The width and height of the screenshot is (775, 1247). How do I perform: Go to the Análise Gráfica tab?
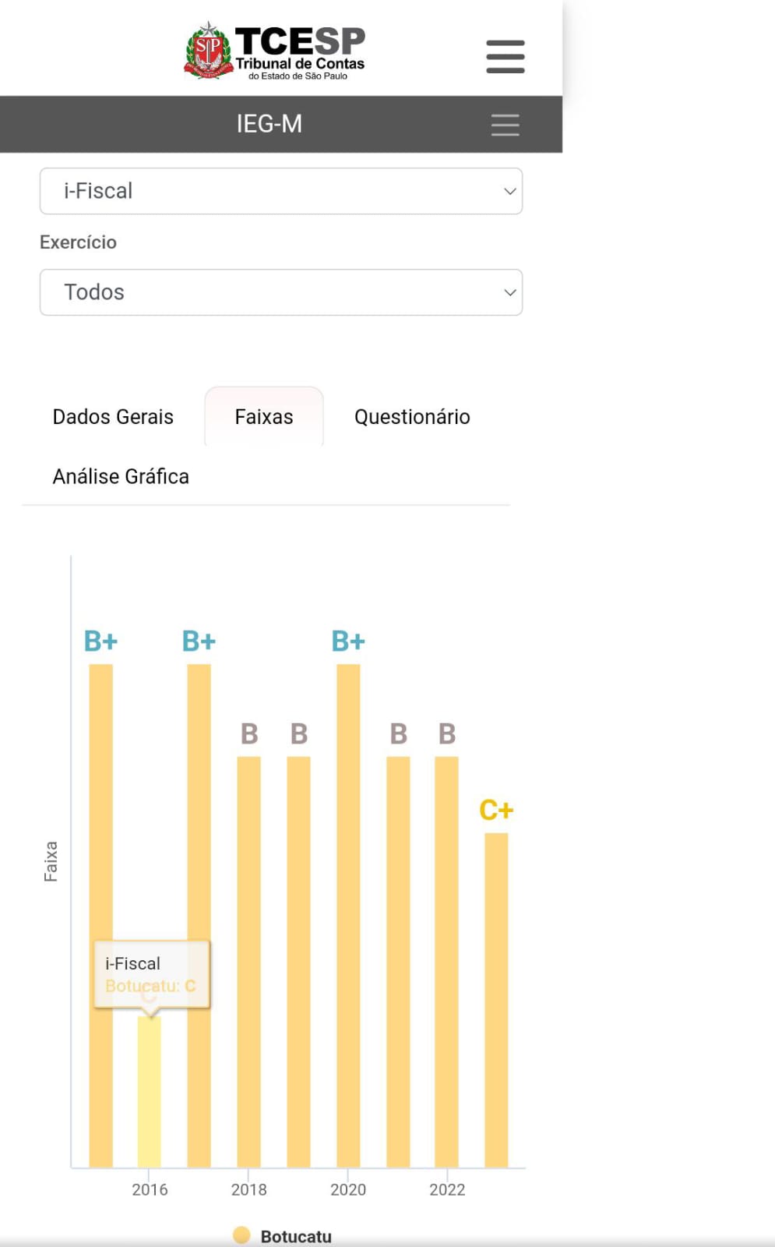point(121,476)
